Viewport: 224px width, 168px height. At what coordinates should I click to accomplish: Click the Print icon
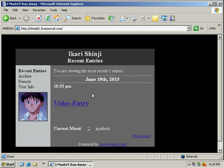(134, 18)
